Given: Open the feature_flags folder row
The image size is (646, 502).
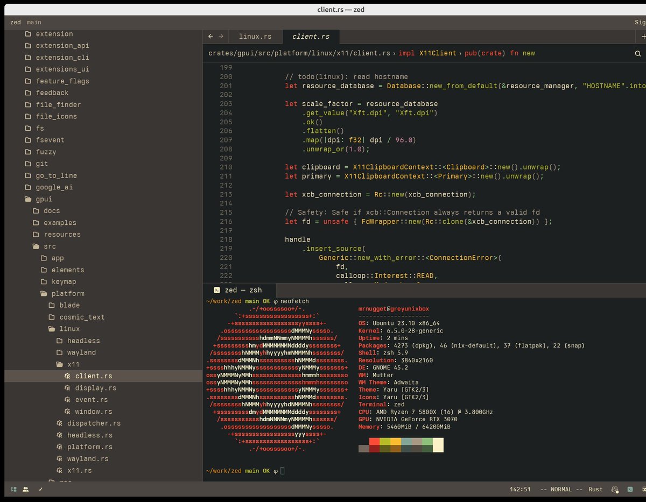Looking at the screenshot, I should (x=103, y=81).
